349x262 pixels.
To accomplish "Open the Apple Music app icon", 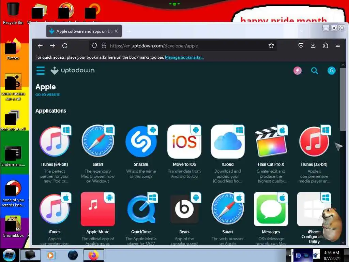I will point(98,209).
